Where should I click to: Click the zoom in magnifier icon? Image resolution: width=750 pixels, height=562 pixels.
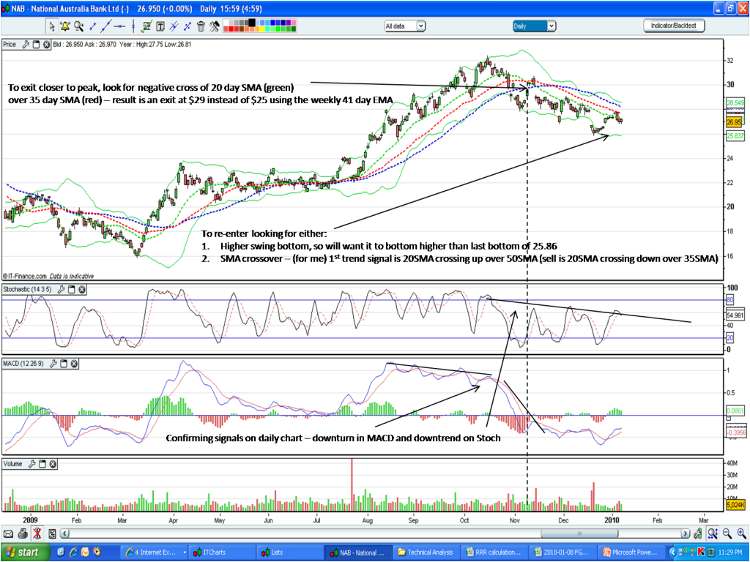pos(741,533)
